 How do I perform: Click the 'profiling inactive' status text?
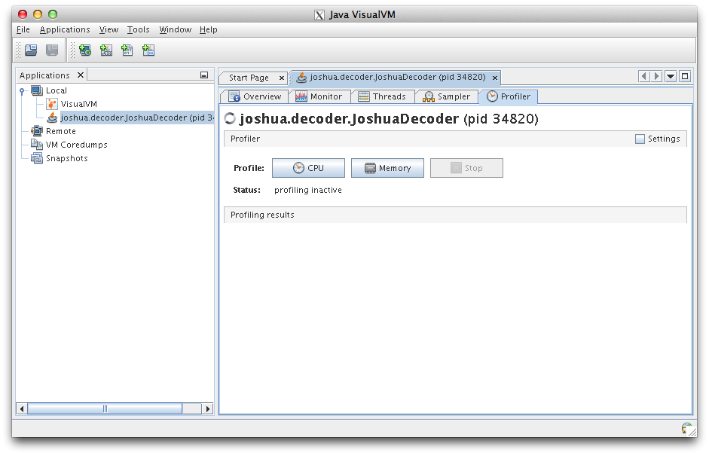click(308, 191)
